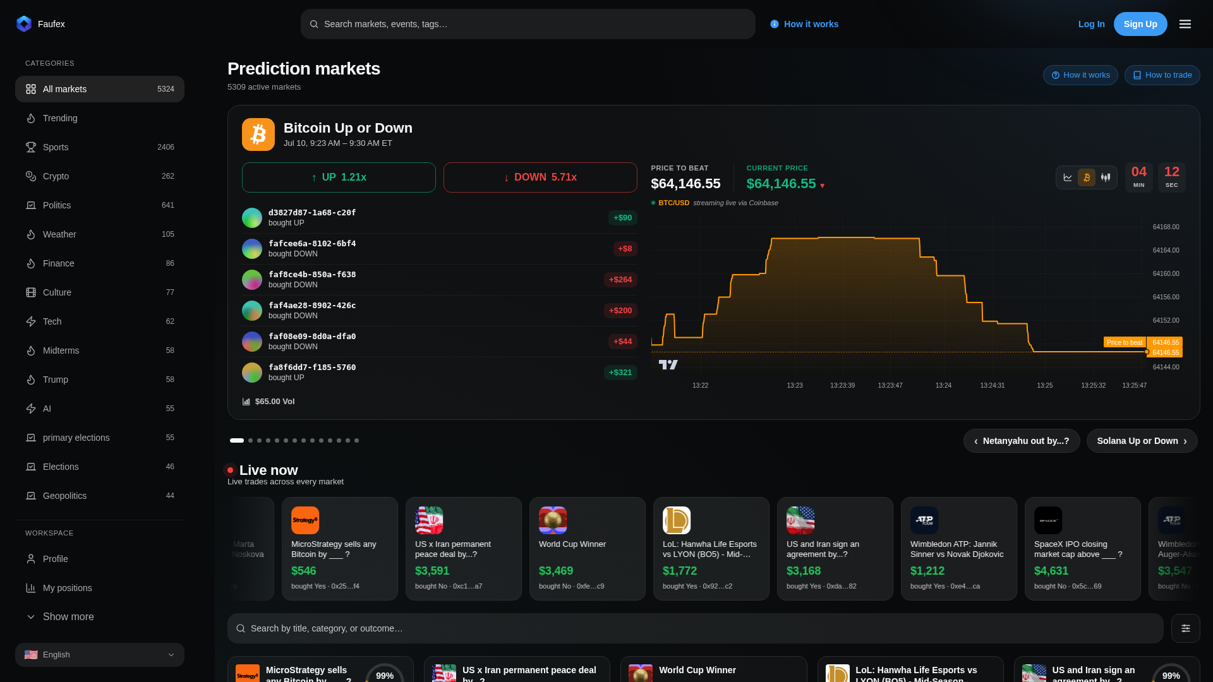Select Elections category
This screenshot has width=1213, height=682.
pos(100,467)
